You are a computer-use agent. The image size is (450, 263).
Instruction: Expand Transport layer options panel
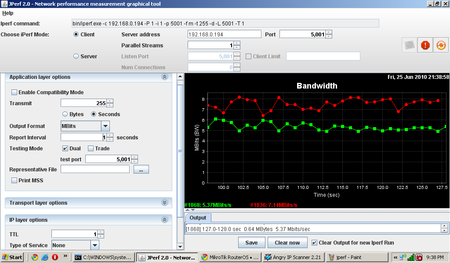(164, 203)
